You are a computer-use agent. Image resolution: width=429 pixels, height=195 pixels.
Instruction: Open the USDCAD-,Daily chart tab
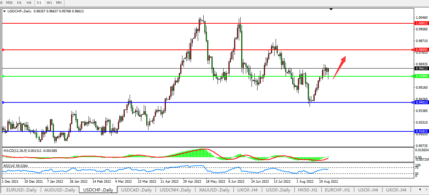click(x=136, y=190)
